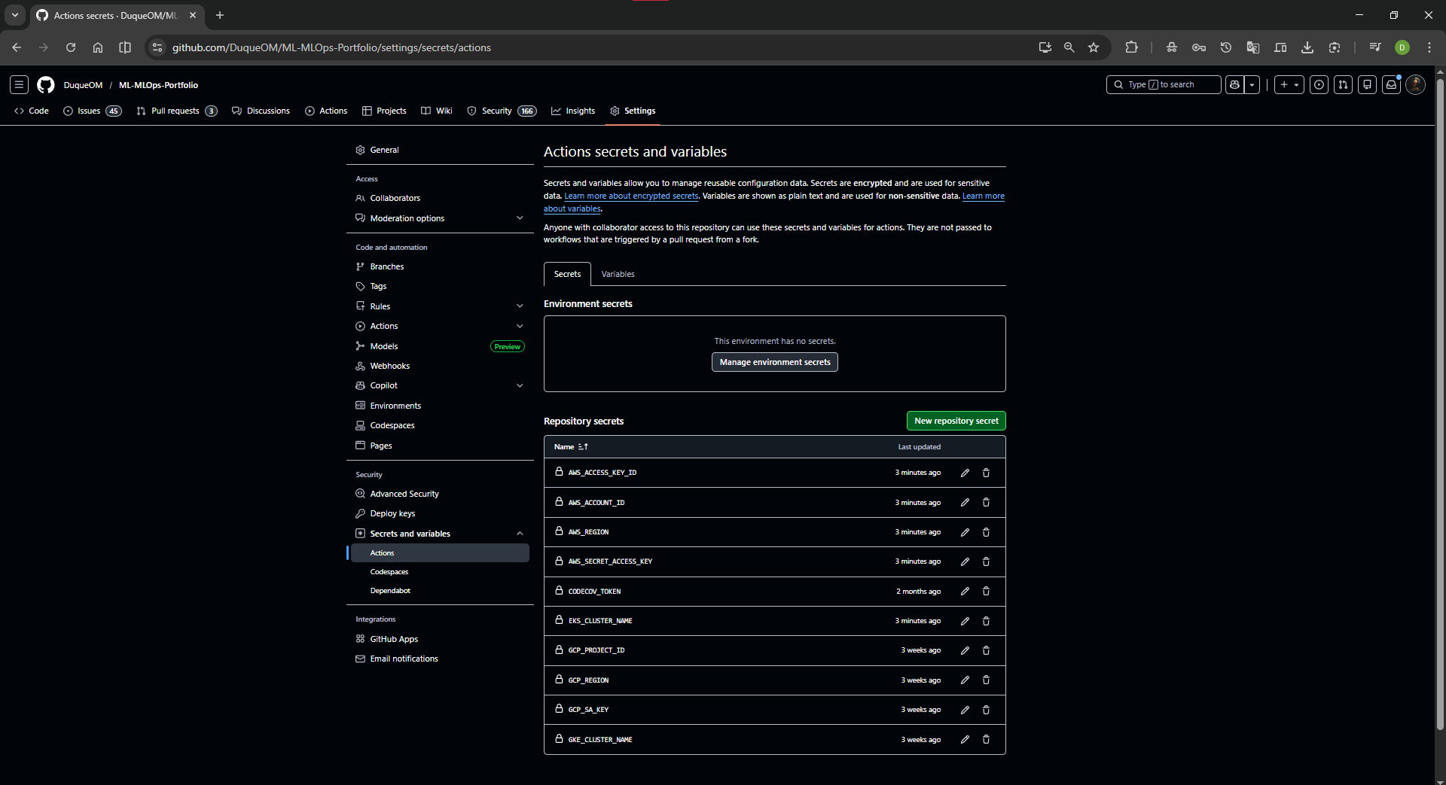Open the global navigation hamburger menu

click(20, 85)
